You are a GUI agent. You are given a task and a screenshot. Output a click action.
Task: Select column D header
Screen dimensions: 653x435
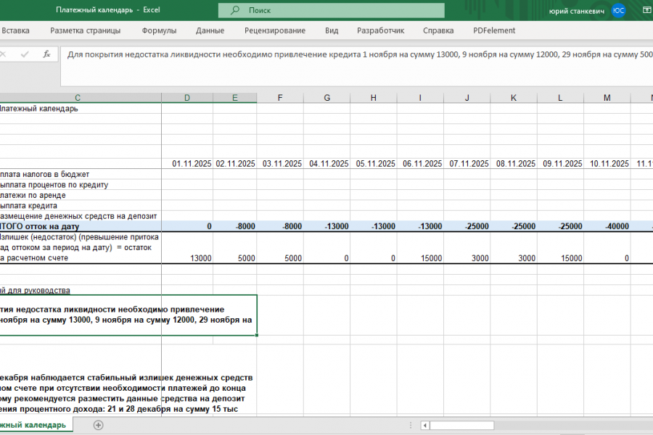coord(186,98)
